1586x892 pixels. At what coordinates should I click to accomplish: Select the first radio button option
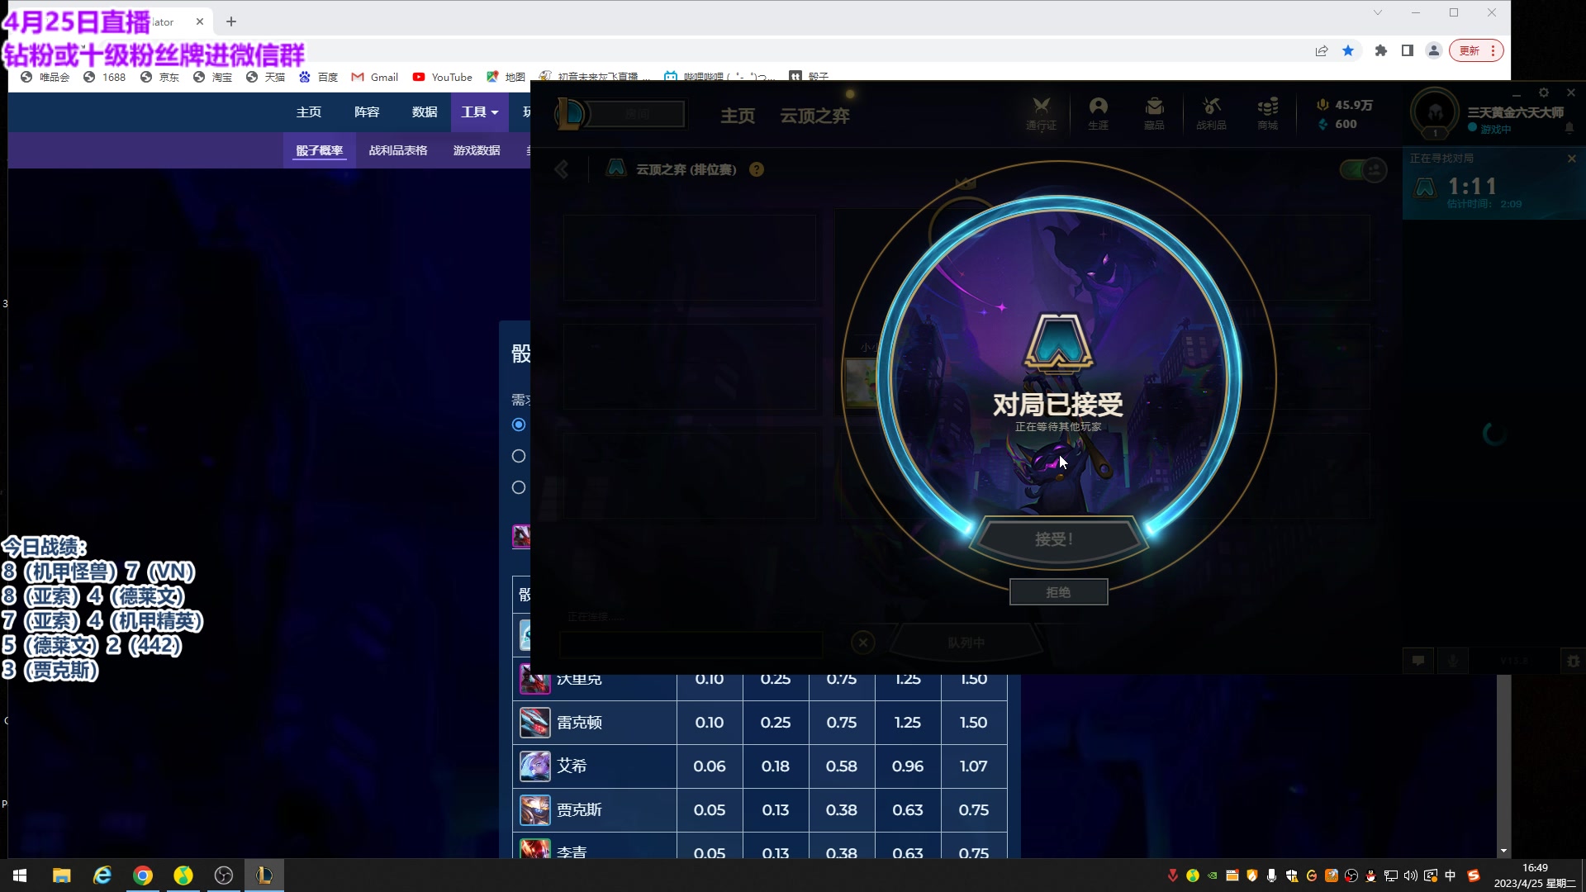click(519, 425)
